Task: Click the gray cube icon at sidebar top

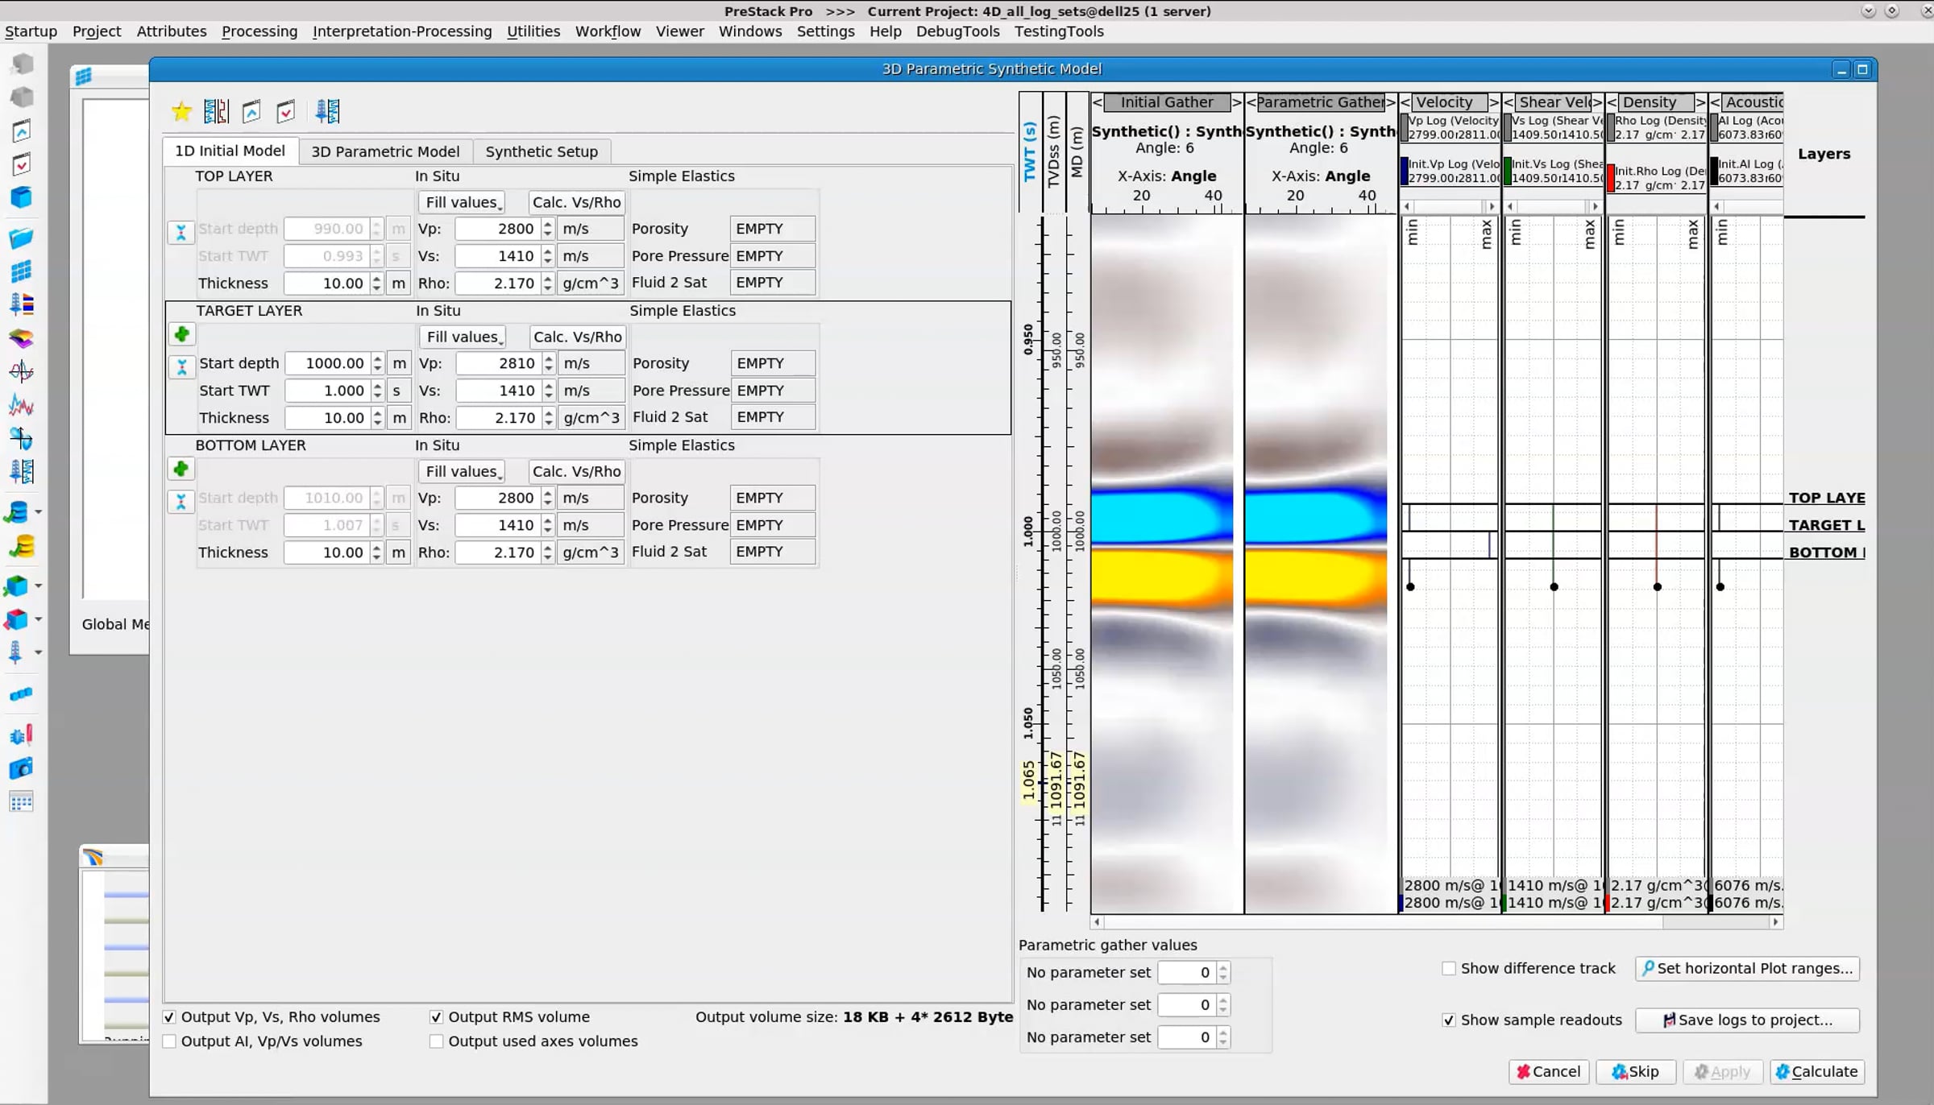Action: pos(22,64)
